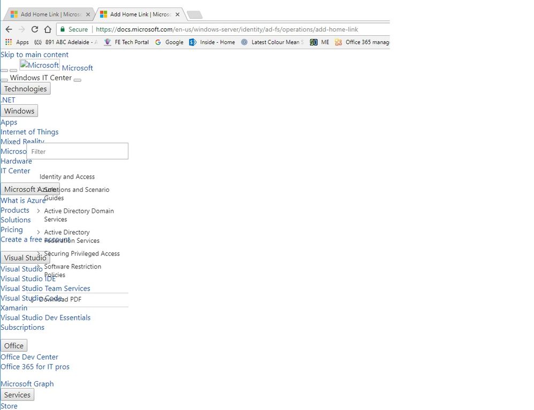The image size is (534, 410).
Task: Reload the page with the refresh icon
Action: click(x=35, y=29)
